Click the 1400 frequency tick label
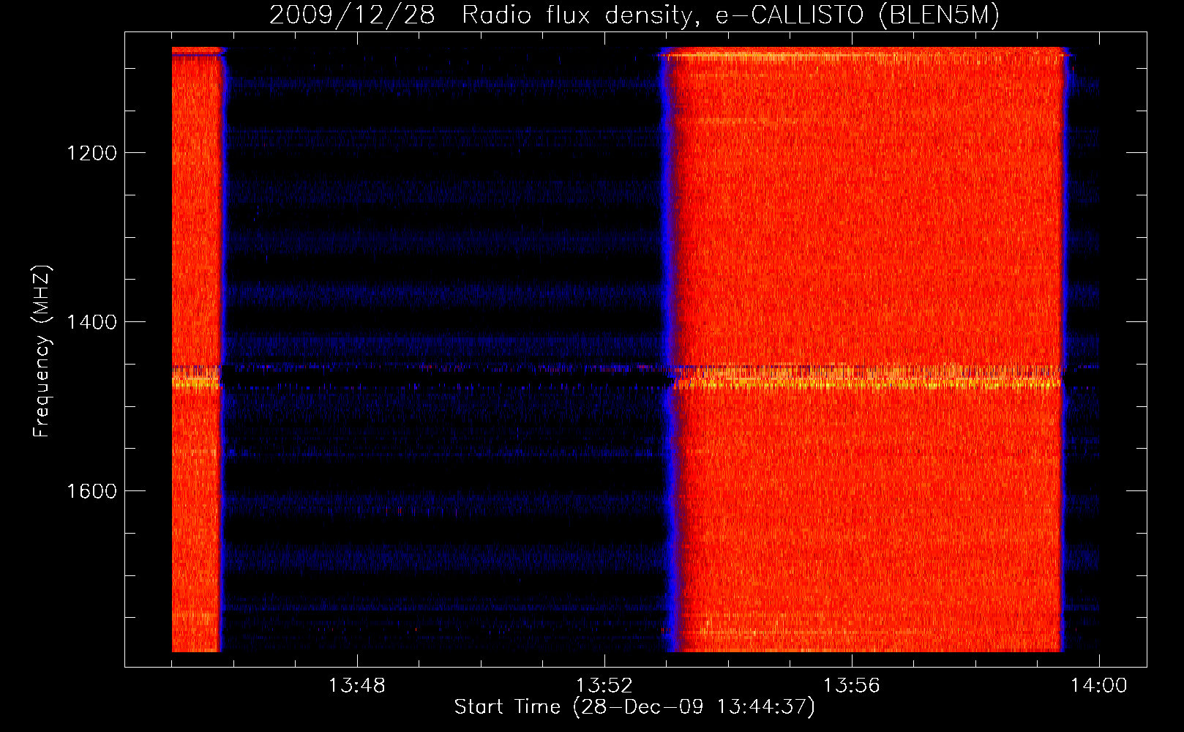 [x=91, y=322]
